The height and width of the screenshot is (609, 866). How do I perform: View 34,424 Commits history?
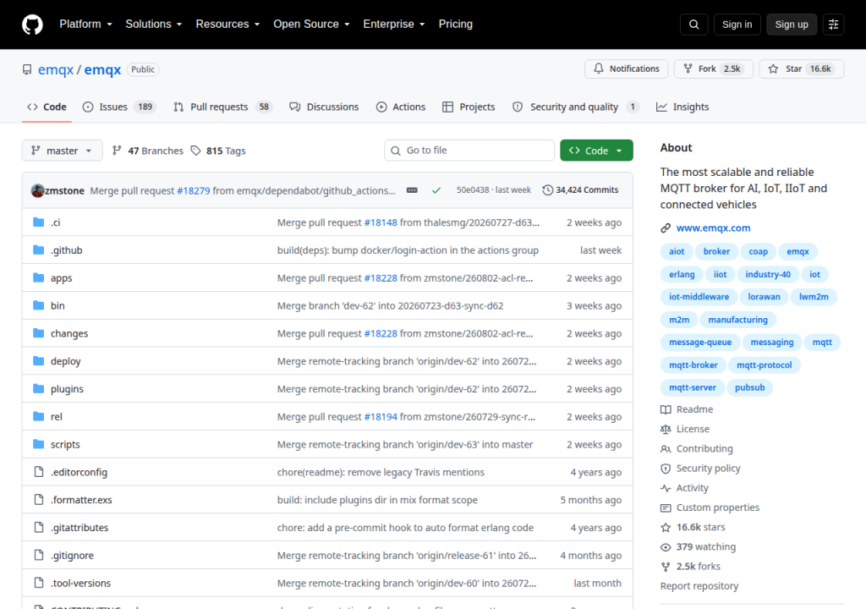click(580, 190)
